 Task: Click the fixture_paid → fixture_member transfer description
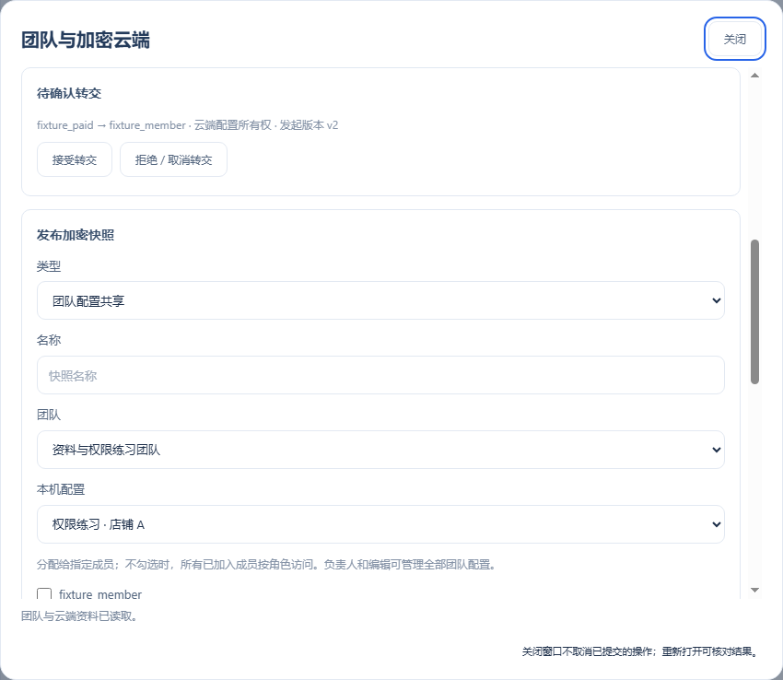(x=187, y=125)
